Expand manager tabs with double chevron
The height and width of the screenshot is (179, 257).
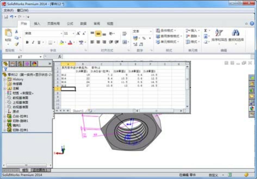point(50,64)
